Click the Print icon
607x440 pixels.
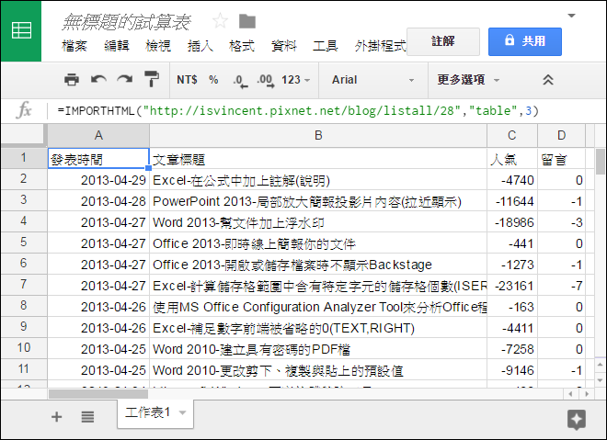(72, 80)
